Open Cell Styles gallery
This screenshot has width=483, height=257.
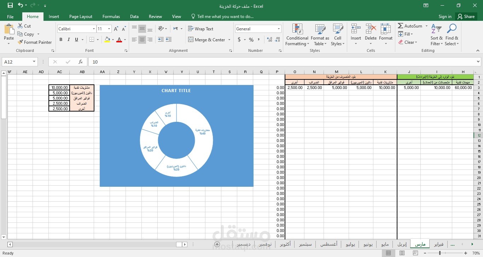click(338, 35)
